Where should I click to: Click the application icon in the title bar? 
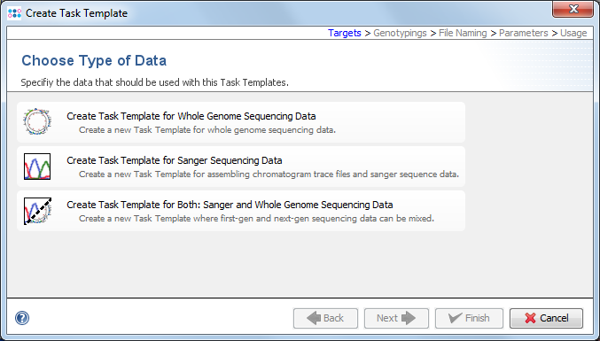click(14, 13)
